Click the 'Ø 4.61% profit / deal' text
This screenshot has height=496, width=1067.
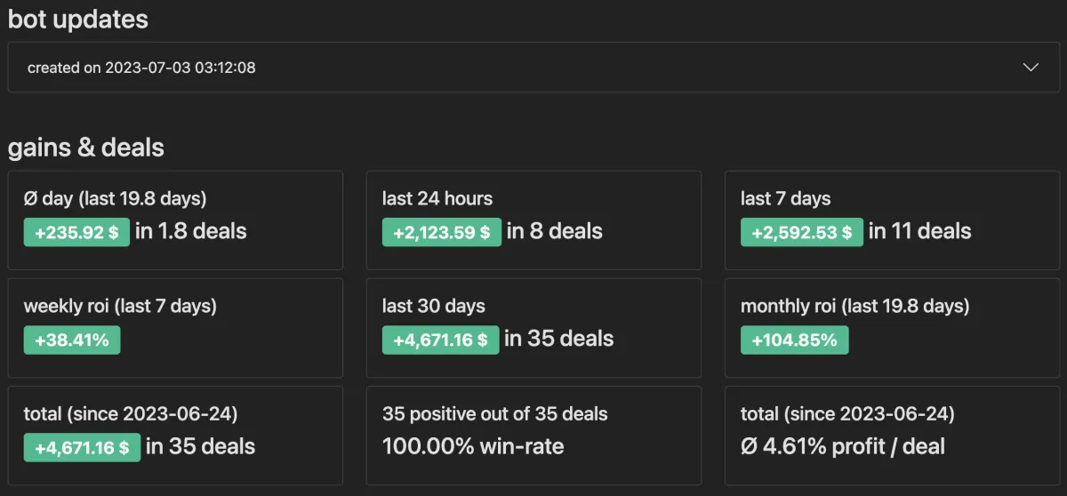[843, 446]
